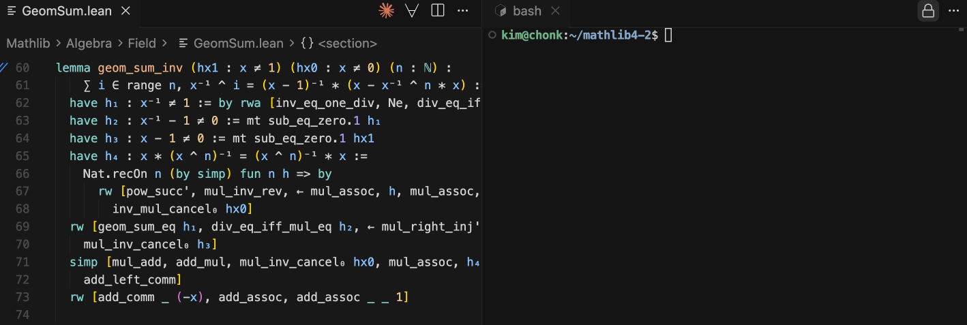Viewport: 967px width, 325px height.
Task: Toggle the terminal editor group lock
Action: pos(927,11)
